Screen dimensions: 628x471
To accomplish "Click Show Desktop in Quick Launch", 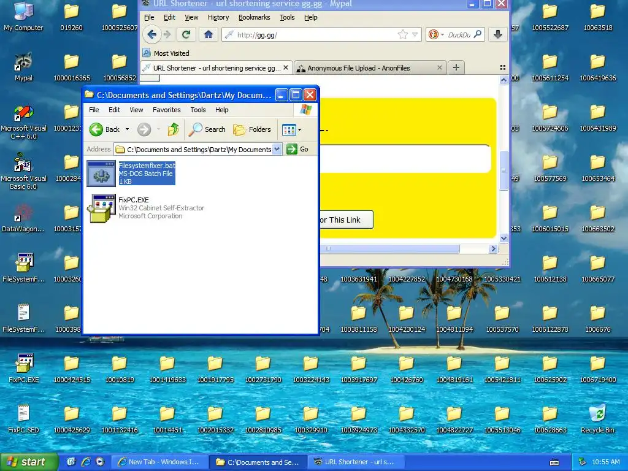I will [x=71, y=462].
